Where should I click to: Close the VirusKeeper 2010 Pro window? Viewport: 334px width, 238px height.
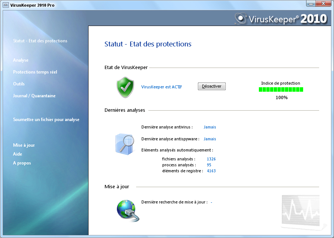[x=323, y=4]
